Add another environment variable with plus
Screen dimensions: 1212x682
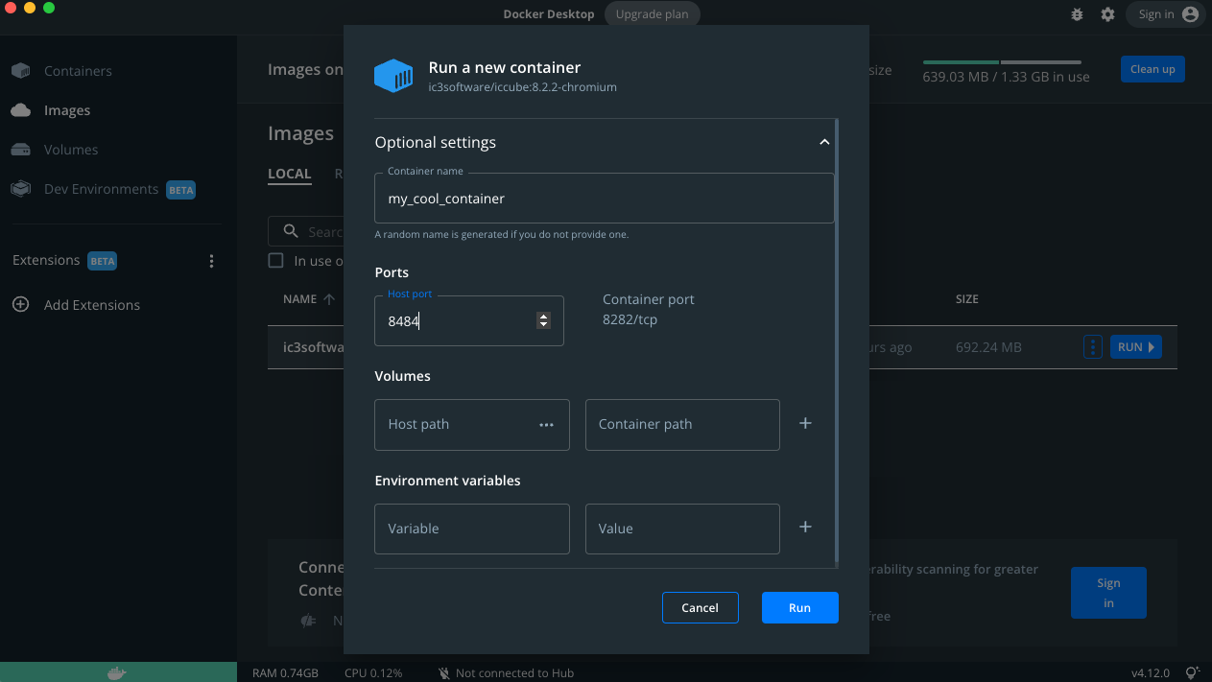point(805,527)
